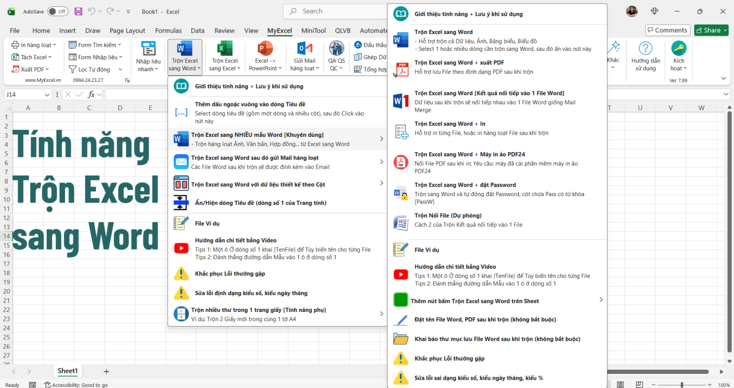
Task: Select the Sheet1 worksheet tab
Action: click(68, 371)
